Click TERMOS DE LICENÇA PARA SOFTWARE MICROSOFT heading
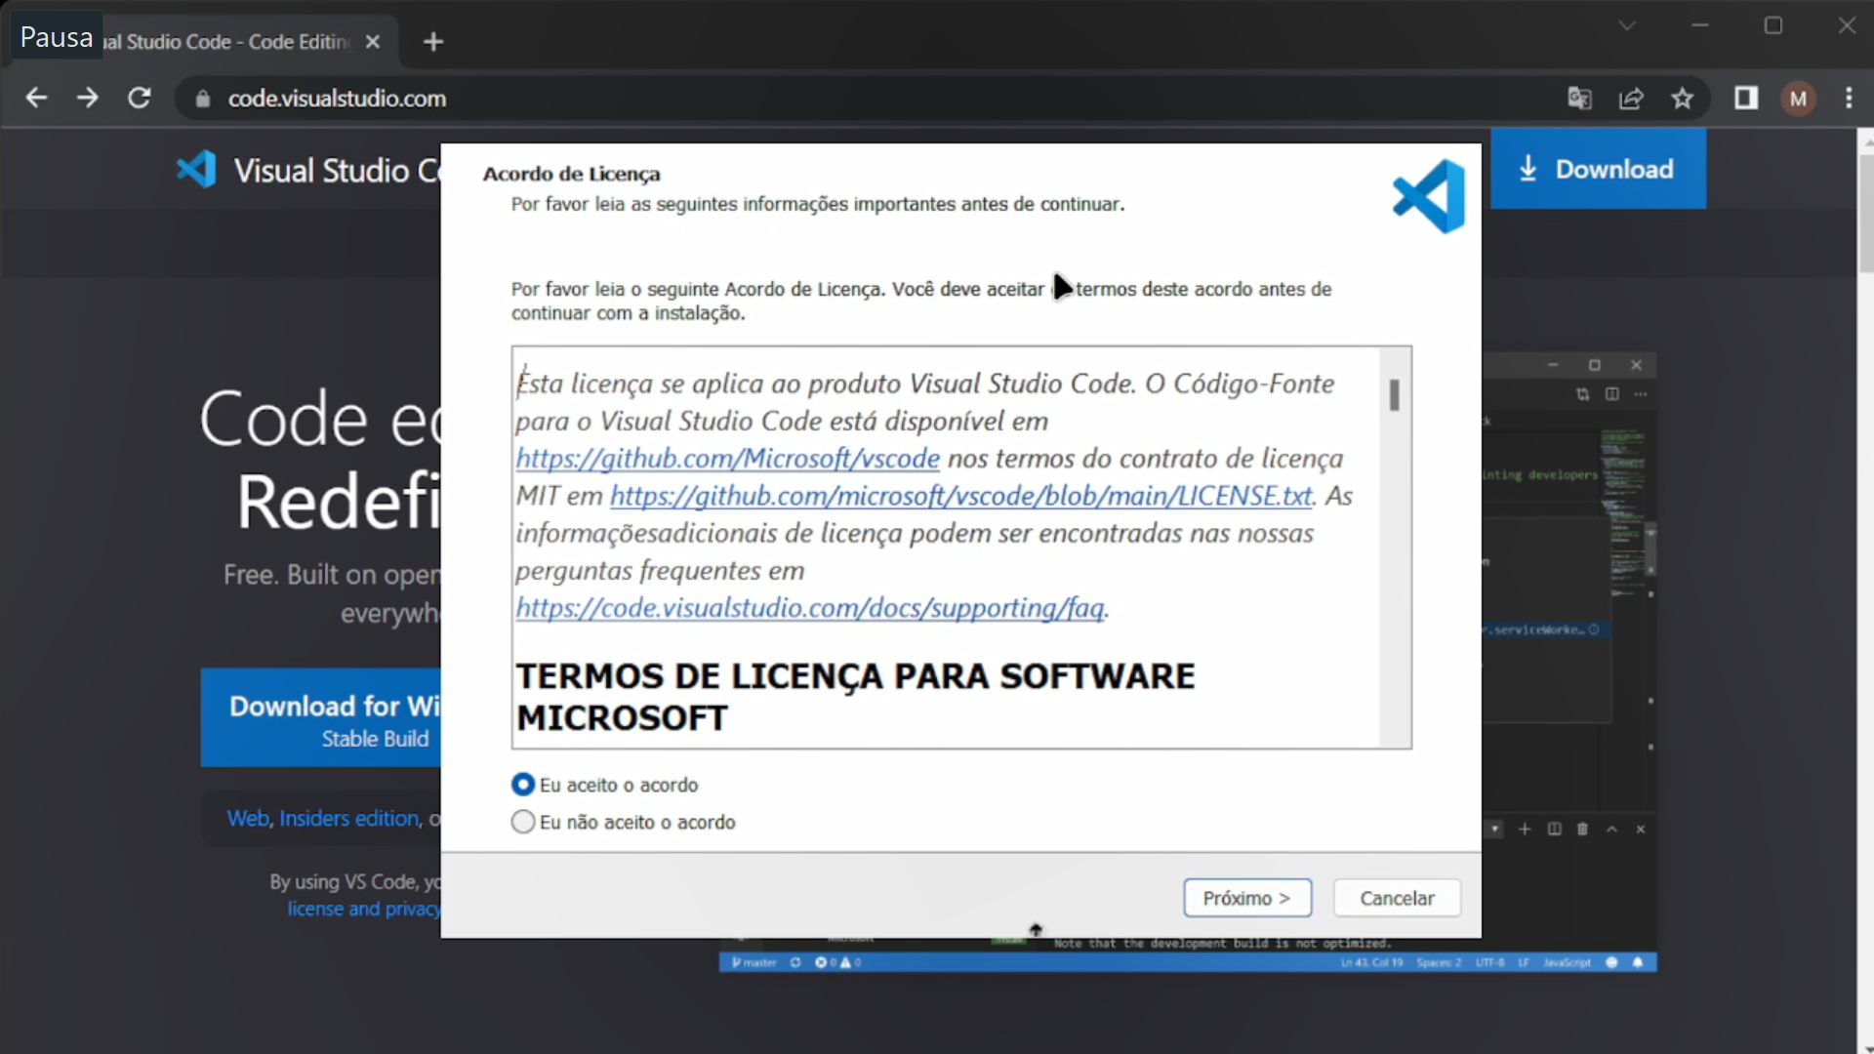This screenshot has width=1874, height=1054. pos(855,697)
